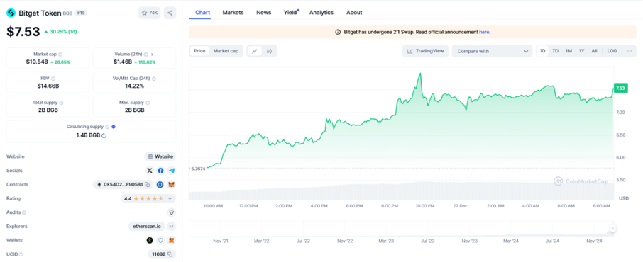This screenshot has width=643, height=262.
Task: Add token to MetaMask fox icon
Action: (x=172, y=185)
